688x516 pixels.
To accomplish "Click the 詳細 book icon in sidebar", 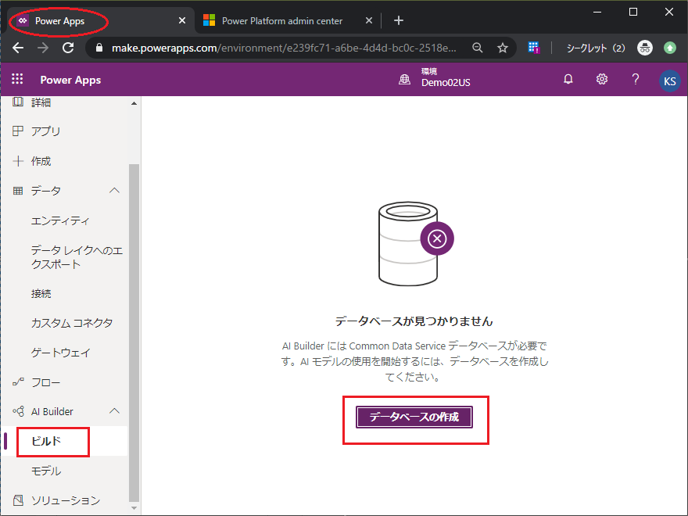I will [x=18, y=102].
